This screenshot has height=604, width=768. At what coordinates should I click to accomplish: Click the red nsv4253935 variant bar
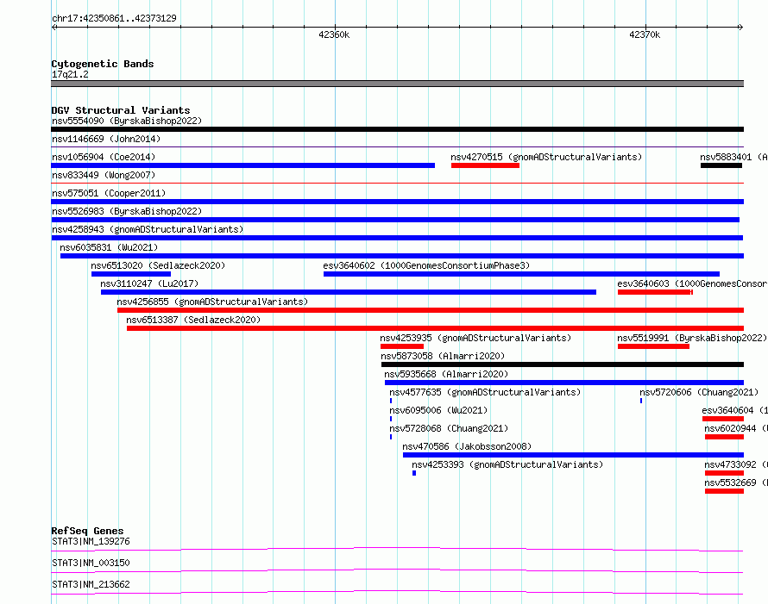[x=401, y=346]
